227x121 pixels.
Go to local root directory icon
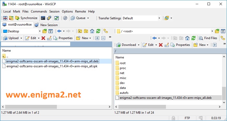[x=86, y=31]
